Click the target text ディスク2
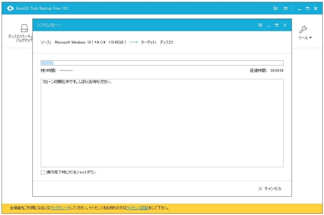The height and width of the screenshot is (215, 324). [x=166, y=43]
